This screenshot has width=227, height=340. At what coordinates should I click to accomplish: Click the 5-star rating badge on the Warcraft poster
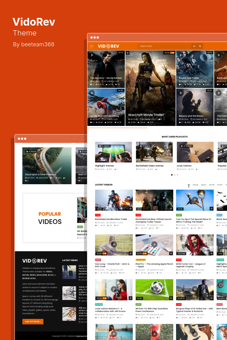pos(172,53)
